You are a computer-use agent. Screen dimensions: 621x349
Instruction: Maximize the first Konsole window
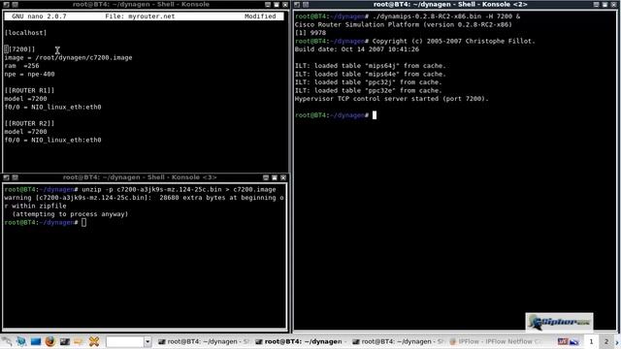(277, 4)
